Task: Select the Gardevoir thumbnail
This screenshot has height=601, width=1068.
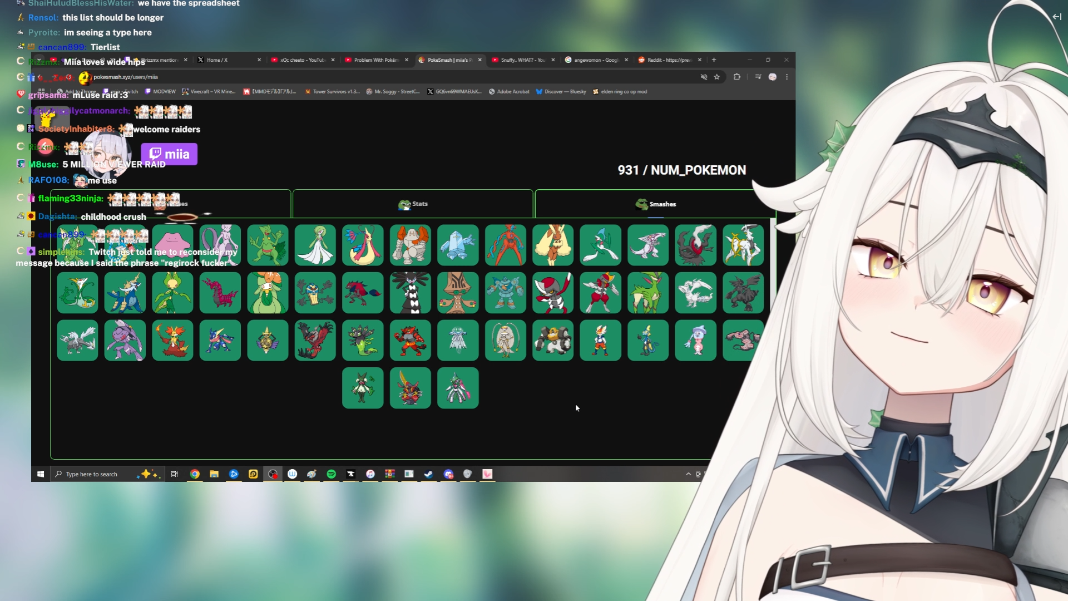Action: point(315,245)
